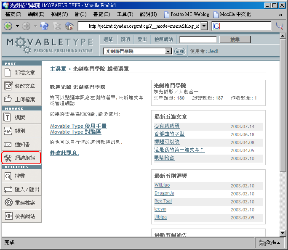Image resolution: width=288 pixels, height=250 pixels.
Task: Click the Mozilla 中文化 bookmark icon
Action: [x=216, y=14]
